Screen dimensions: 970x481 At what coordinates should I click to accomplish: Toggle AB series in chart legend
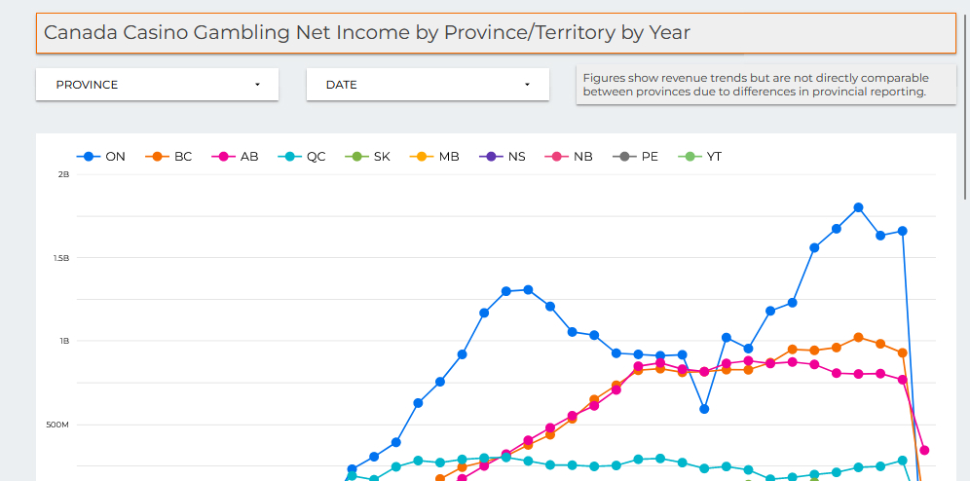point(235,157)
